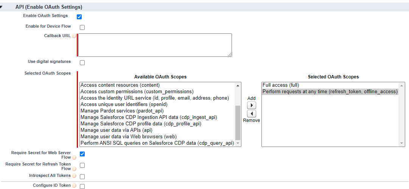Click the Require Secret for Refresh Token Flow help icon
This screenshot has width=409, height=189.
(x=74, y=169)
